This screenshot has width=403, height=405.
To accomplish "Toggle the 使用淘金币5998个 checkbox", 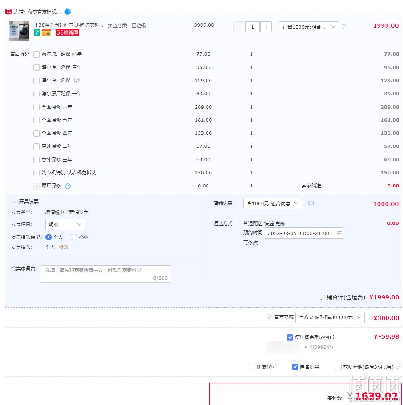I will [x=290, y=337].
